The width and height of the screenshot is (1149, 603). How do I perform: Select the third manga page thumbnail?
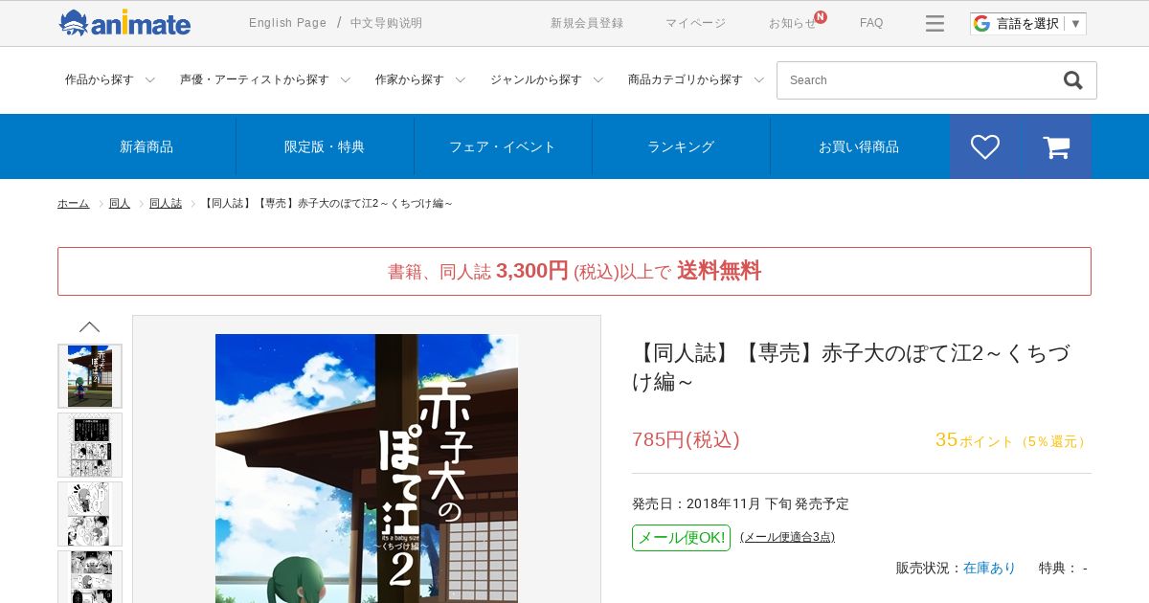[x=90, y=514]
